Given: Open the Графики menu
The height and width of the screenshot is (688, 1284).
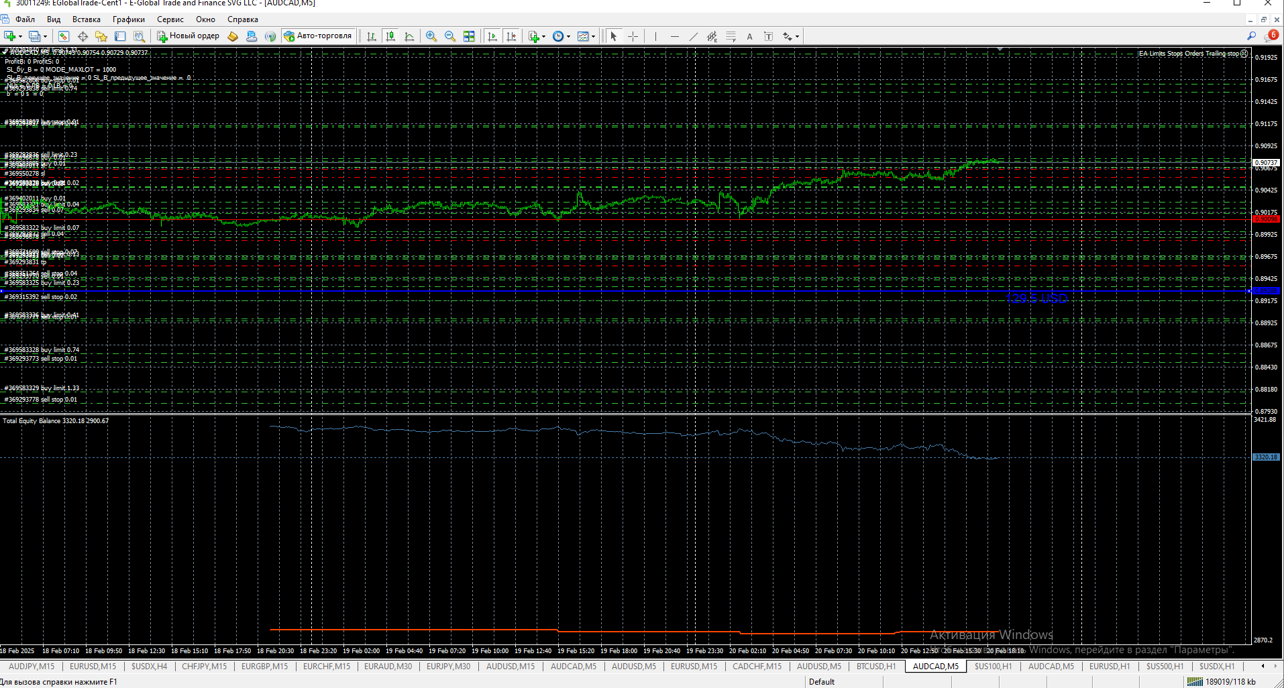Looking at the screenshot, I should point(129,19).
